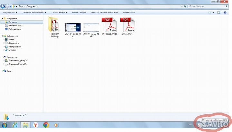Expand the Сеть node
The height and width of the screenshot is (132, 232).
(2, 71)
